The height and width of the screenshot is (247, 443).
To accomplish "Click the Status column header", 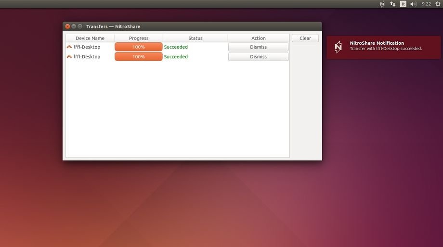I will [195, 38].
